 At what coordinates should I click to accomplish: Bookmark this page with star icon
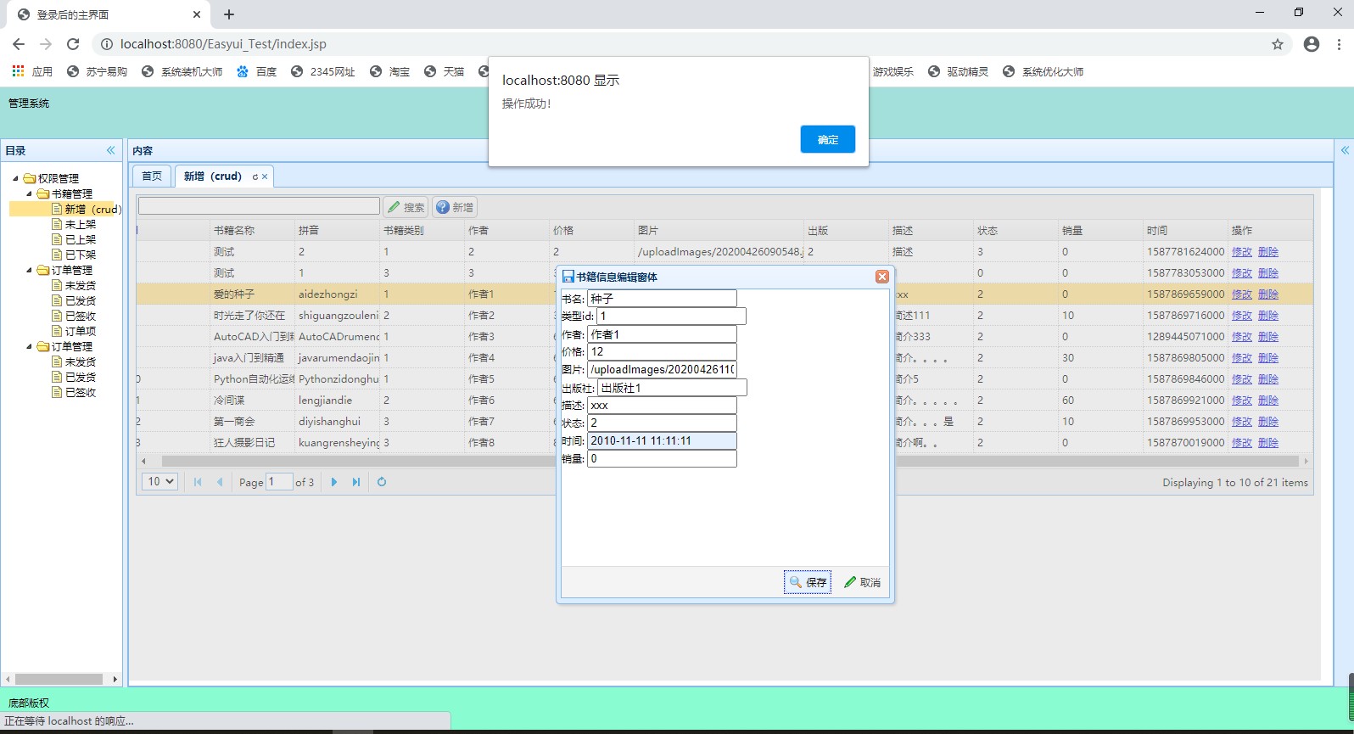point(1277,44)
